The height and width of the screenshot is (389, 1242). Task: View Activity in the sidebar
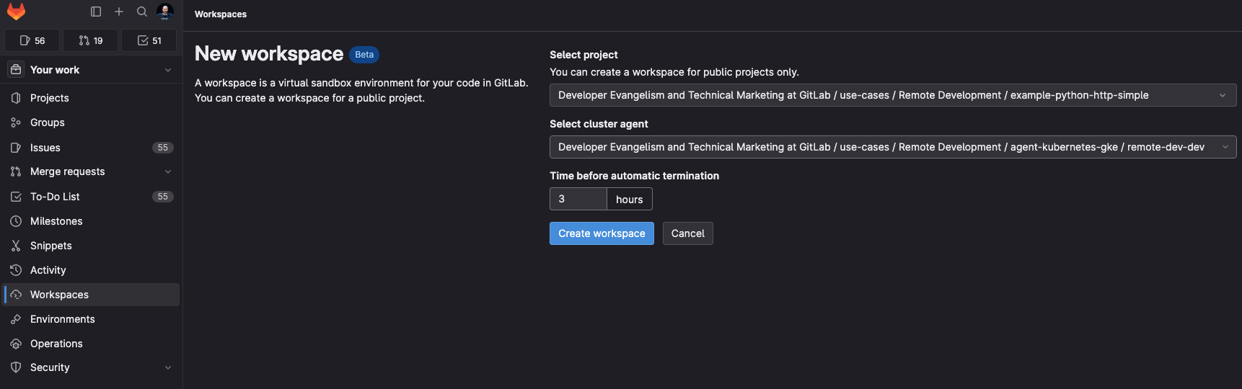[x=91, y=270]
